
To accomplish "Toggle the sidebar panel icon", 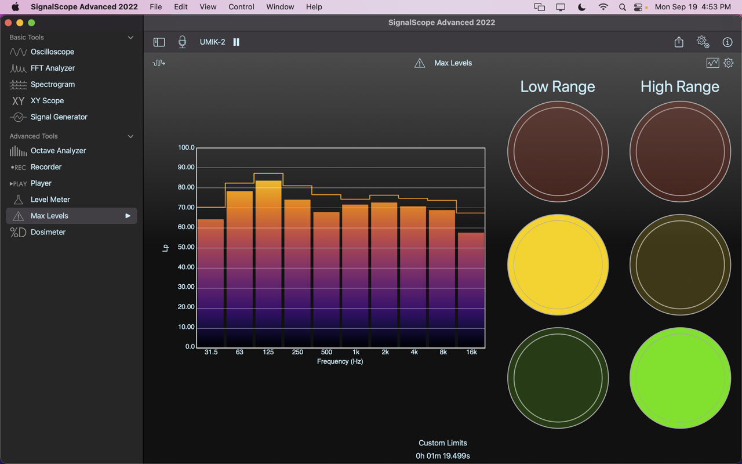I will (x=159, y=42).
